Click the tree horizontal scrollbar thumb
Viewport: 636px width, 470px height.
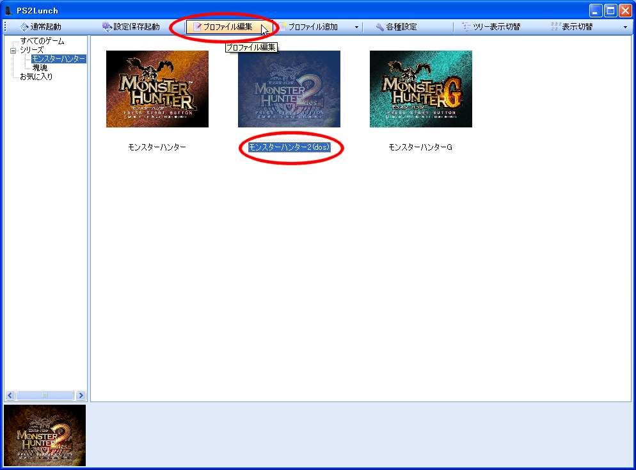45,395
